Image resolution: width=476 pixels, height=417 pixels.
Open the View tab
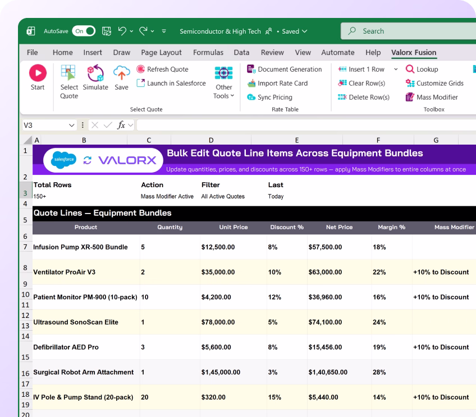coord(303,53)
